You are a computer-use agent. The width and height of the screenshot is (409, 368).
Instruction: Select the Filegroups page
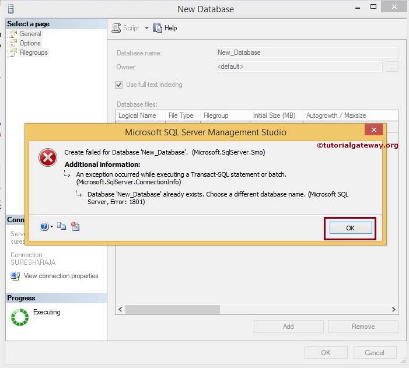click(34, 52)
